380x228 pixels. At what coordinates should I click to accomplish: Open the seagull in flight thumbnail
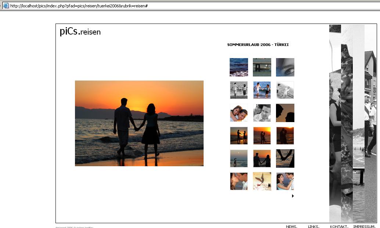pos(262,181)
